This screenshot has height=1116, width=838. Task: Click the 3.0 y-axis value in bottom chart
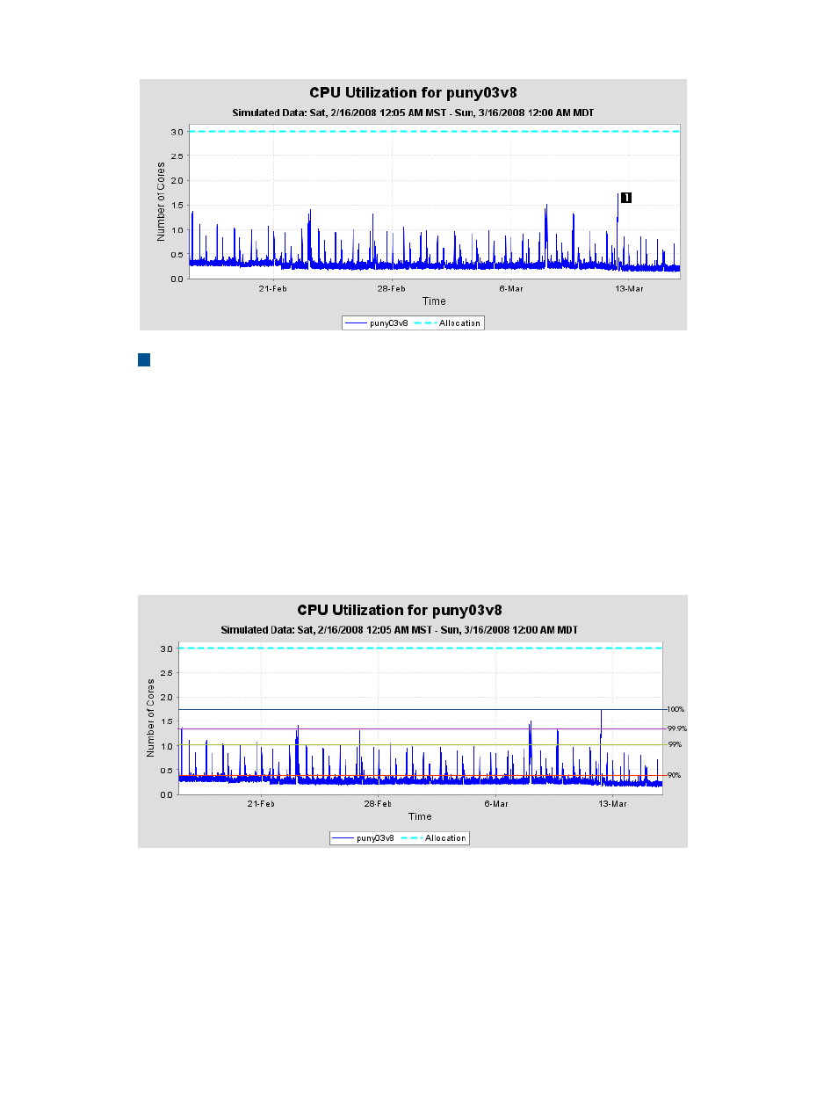[x=166, y=649]
